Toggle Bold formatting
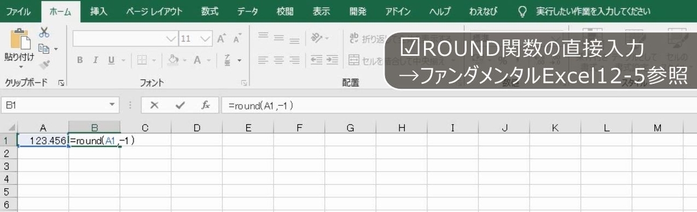 80,60
